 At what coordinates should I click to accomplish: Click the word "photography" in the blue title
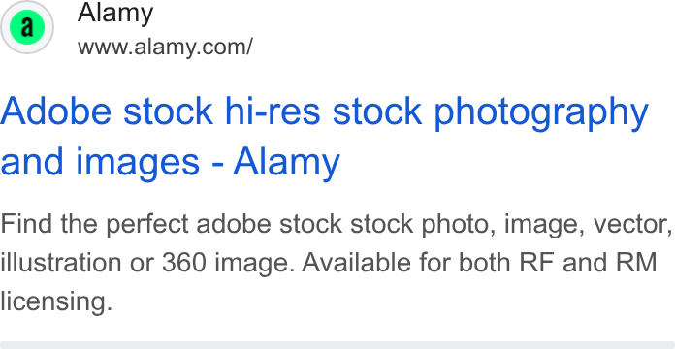click(x=541, y=112)
